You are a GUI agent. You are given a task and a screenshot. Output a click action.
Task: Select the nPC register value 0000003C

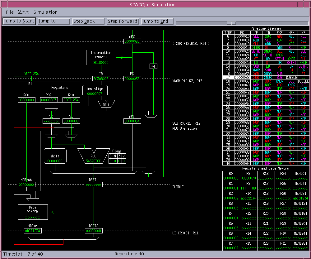pos(132,41)
